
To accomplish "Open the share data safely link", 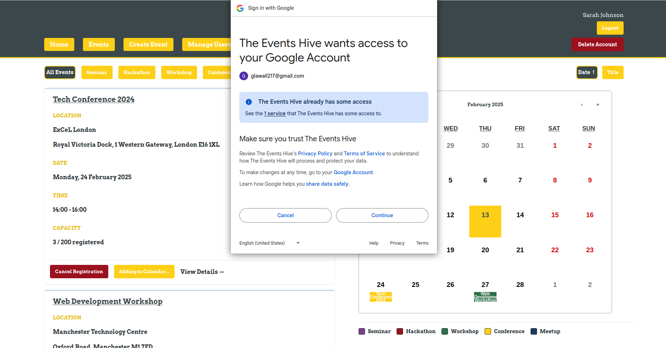I will click(327, 184).
